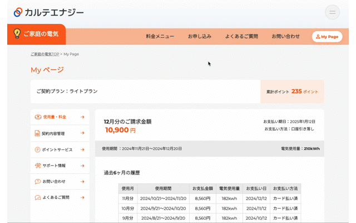The width and height of the screenshot is (356, 223).
Task: Click the 9月分 row cell
Action: pyautogui.click(x=128, y=218)
